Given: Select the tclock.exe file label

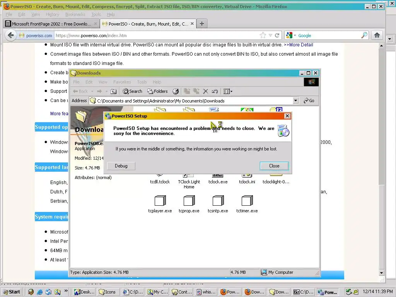Looking at the screenshot, I should (x=218, y=182).
